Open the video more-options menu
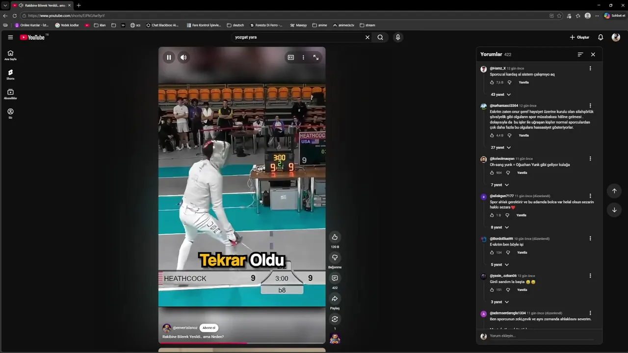The image size is (628, 353). [303, 57]
